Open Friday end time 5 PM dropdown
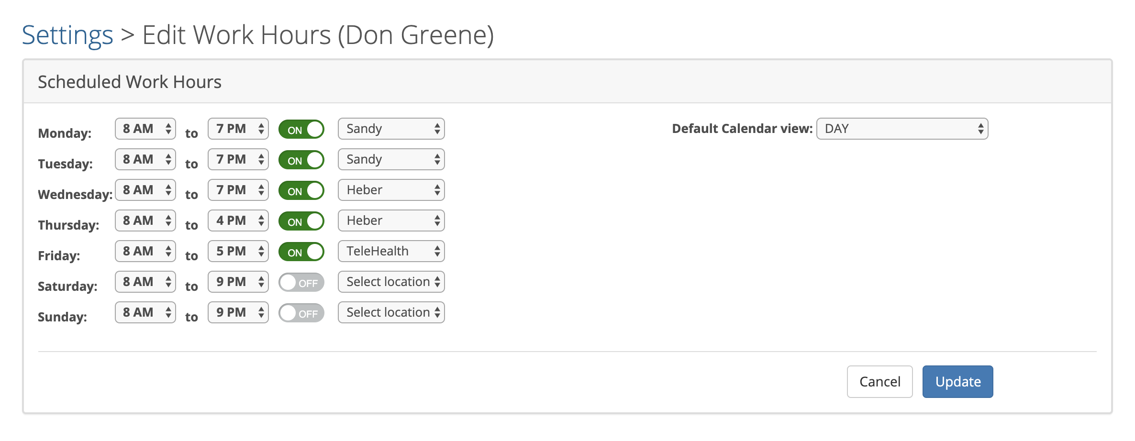 click(x=238, y=251)
